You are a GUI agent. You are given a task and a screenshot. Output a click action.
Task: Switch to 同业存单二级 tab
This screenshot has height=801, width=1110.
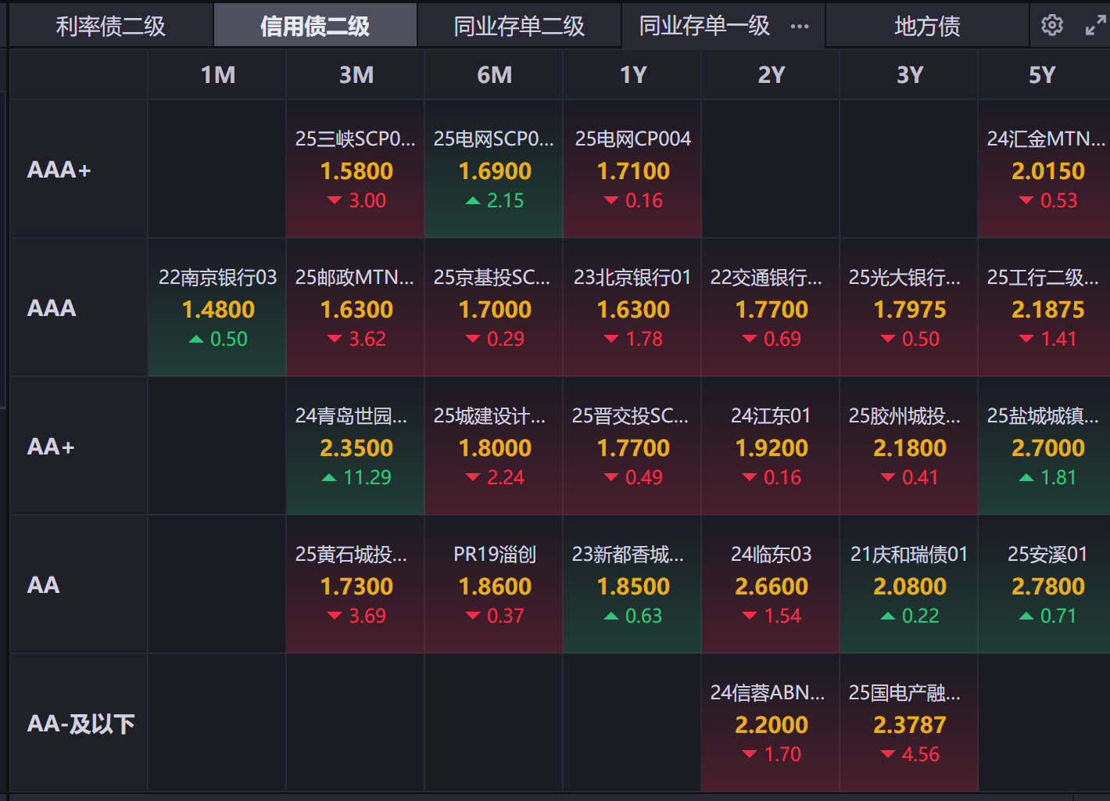pos(519,26)
